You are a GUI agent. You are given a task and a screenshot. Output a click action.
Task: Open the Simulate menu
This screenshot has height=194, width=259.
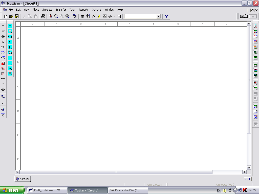pos(47,10)
